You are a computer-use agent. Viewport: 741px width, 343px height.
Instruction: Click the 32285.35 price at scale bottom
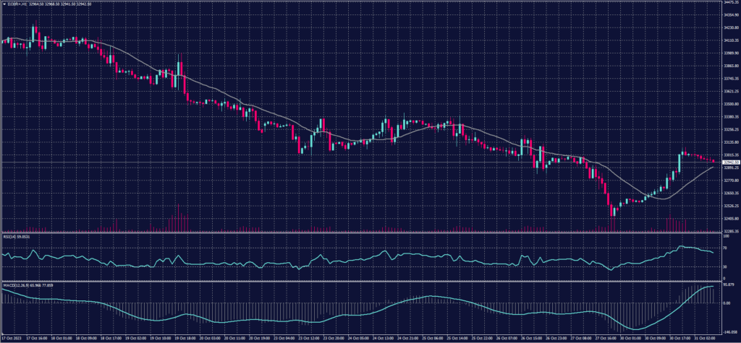click(728, 231)
